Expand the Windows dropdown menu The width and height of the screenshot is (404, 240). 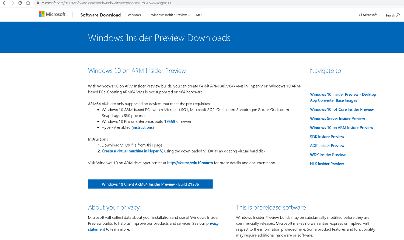click(136, 15)
